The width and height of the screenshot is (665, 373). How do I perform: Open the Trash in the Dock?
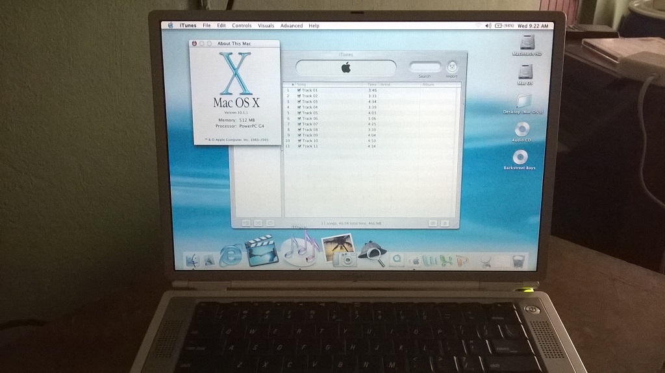pyautogui.click(x=518, y=261)
